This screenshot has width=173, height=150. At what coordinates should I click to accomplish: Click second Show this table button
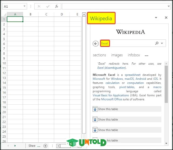(x=127, y=119)
